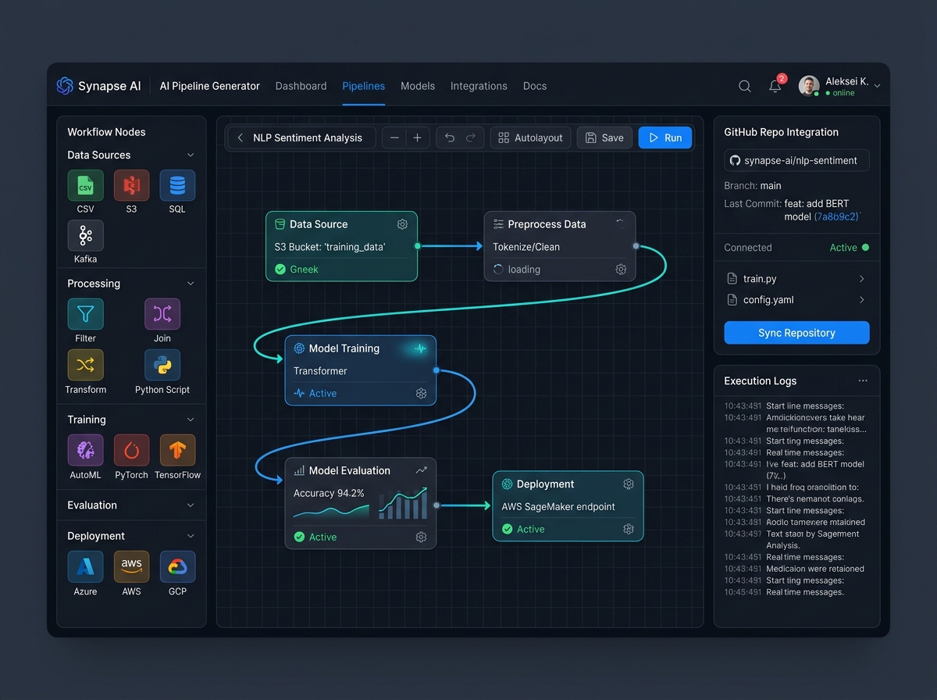The image size is (937, 700).
Task: Open Model Training node settings gear
Action: pyautogui.click(x=421, y=394)
